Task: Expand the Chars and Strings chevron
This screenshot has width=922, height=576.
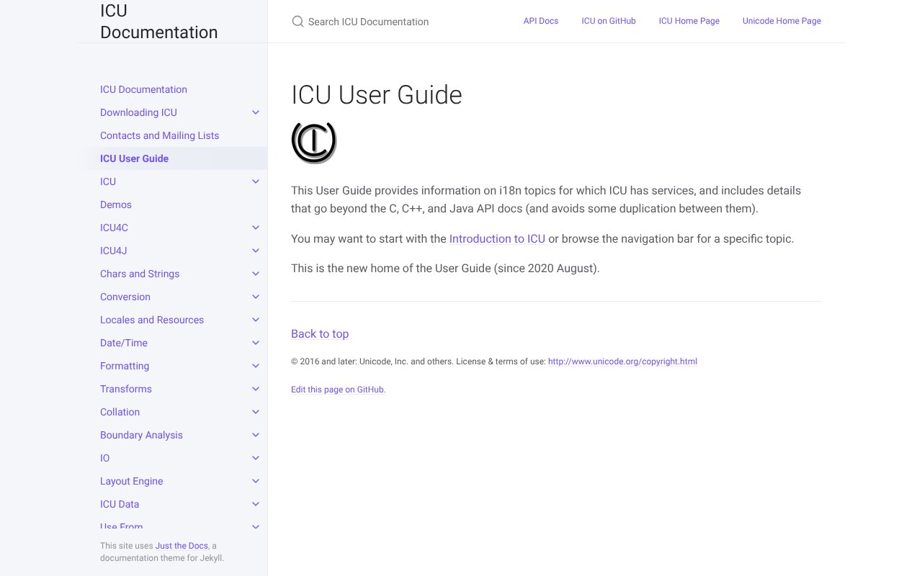Action: pos(256,274)
